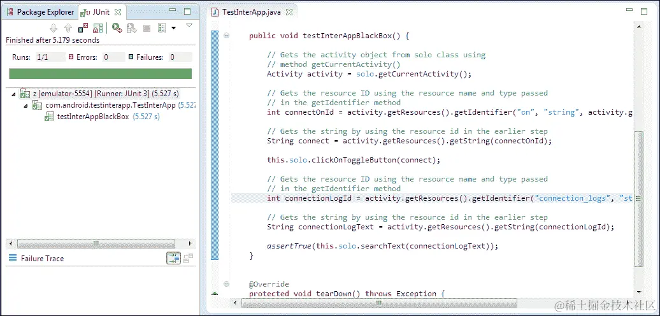Click 'this.solo.clickOnToggleButton(connect);' line

(354, 160)
